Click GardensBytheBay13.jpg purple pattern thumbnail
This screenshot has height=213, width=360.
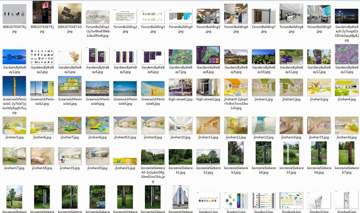click(347, 54)
